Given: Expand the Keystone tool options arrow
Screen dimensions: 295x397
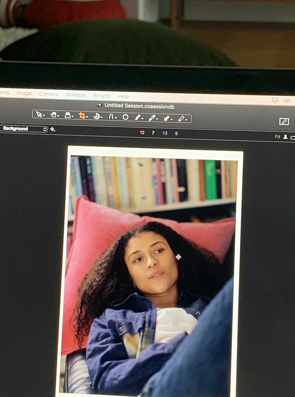Looking at the screenshot, I should coord(116,118).
